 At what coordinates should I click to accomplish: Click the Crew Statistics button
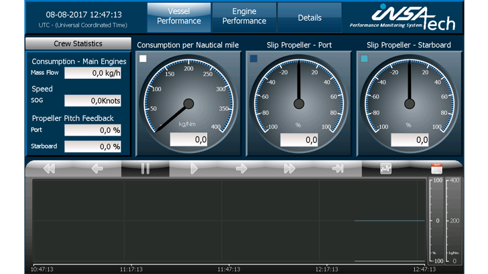78,43
